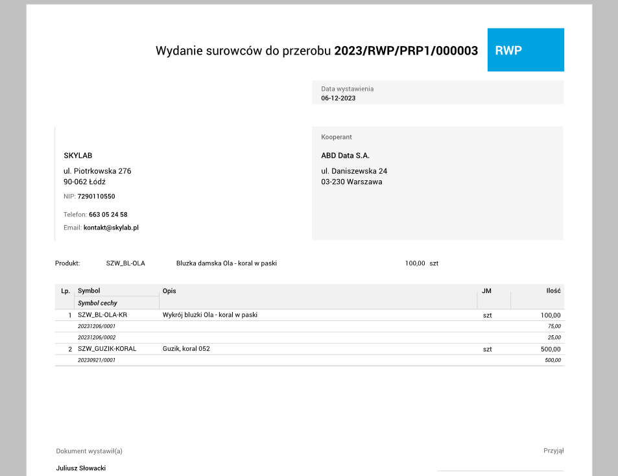Open the email link kontakt@skylab.pl

coord(112,227)
